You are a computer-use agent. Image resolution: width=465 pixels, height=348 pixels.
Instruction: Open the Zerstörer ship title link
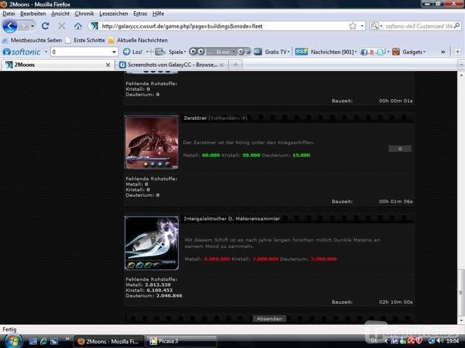pyautogui.click(x=195, y=118)
